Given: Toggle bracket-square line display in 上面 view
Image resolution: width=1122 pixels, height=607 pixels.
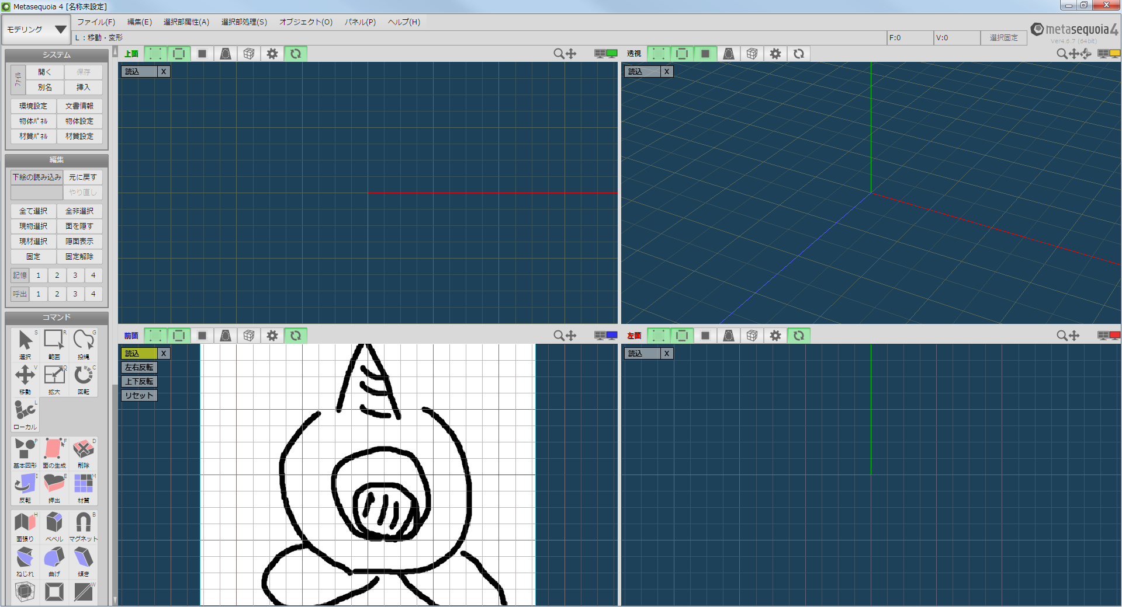Looking at the screenshot, I should 179,54.
